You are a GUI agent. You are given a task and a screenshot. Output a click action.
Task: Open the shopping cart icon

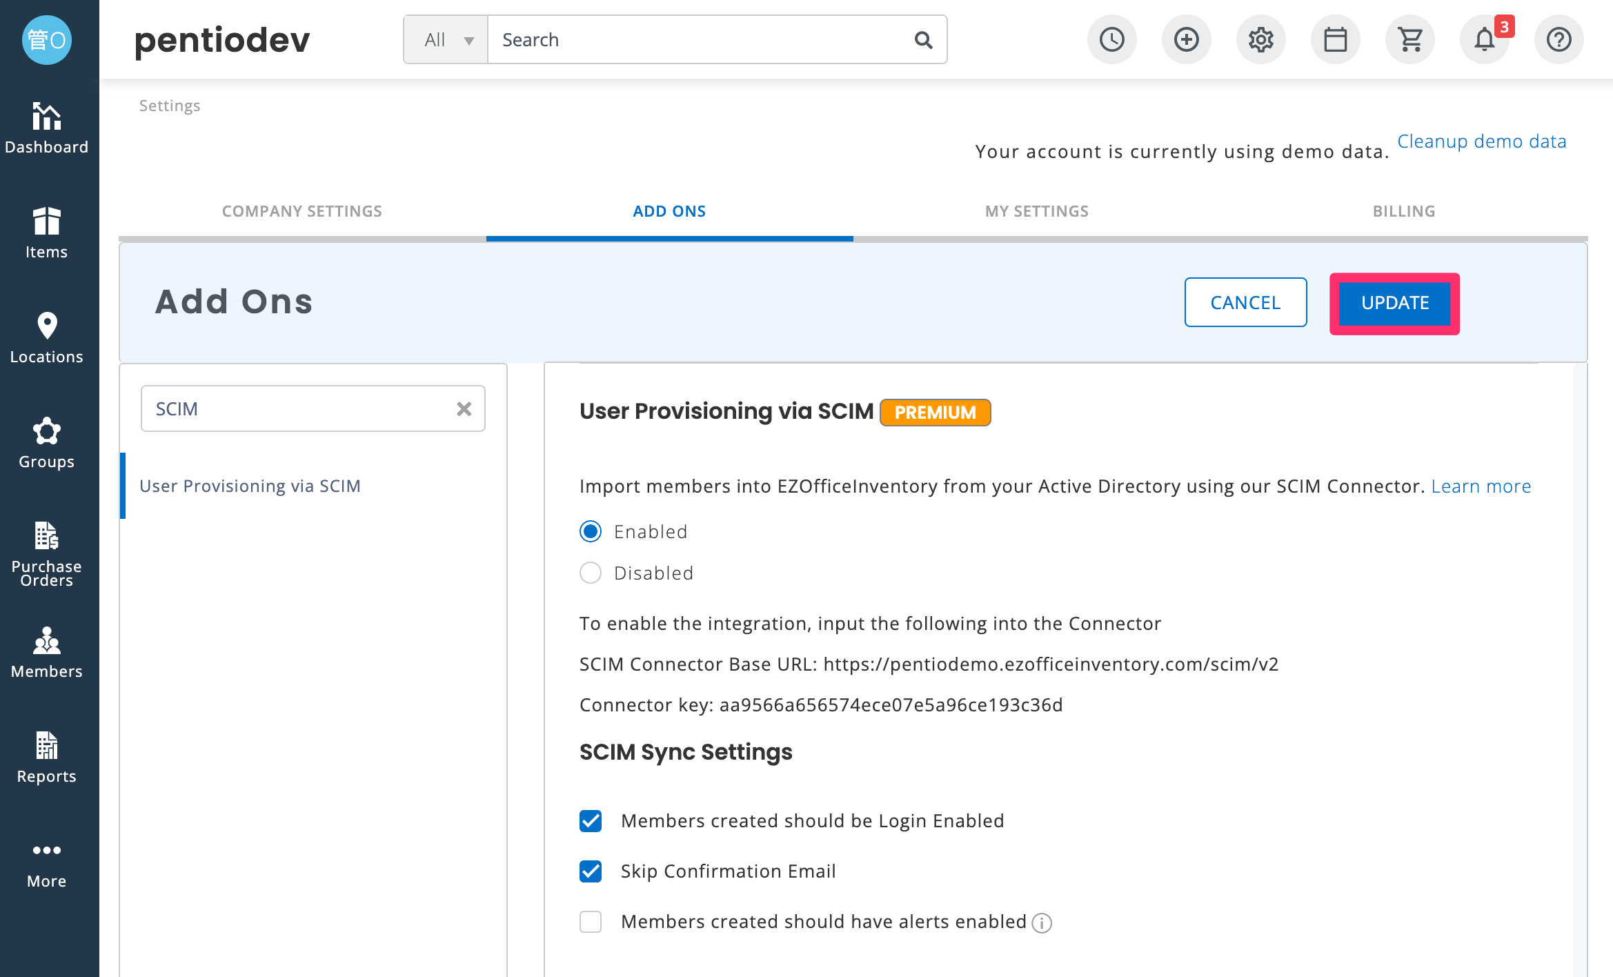[x=1409, y=39]
